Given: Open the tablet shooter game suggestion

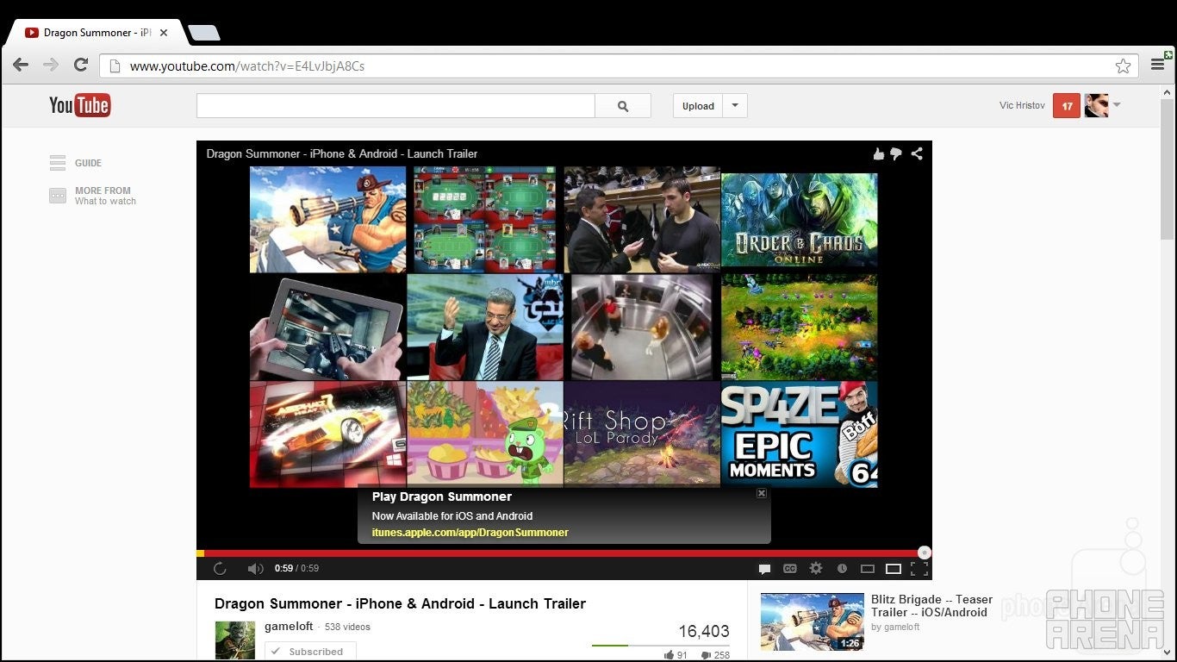Looking at the screenshot, I should coord(327,327).
